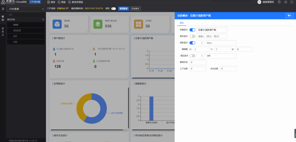Turn off the 标题显示 switch
296x142 pixels.
click(192, 30)
